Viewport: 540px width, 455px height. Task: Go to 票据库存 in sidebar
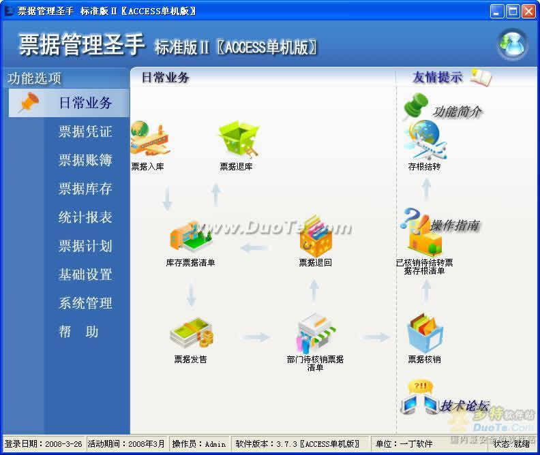coord(85,189)
